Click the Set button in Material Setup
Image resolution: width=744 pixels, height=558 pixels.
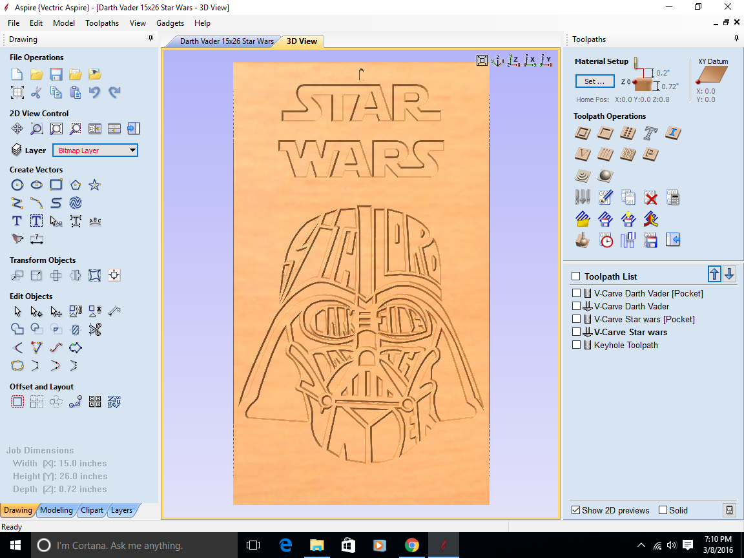[594, 81]
